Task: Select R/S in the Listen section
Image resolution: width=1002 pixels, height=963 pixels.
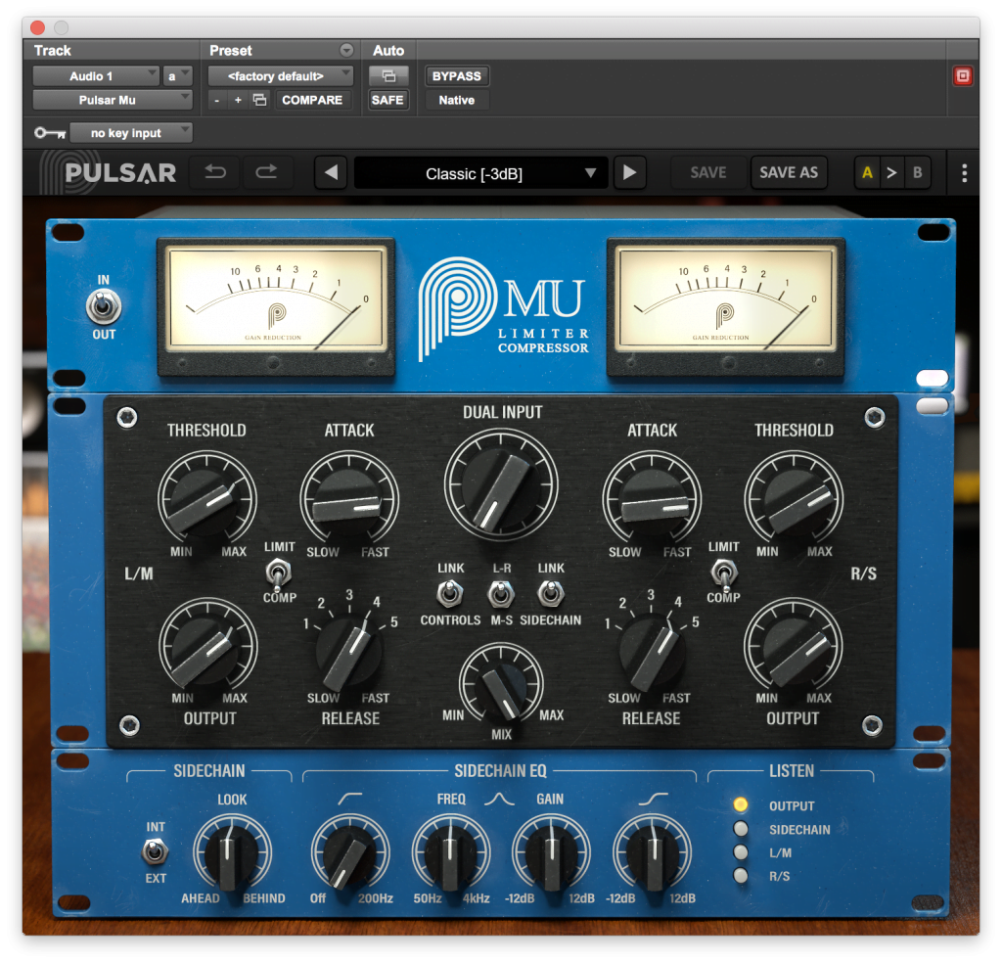Action: 741,876
